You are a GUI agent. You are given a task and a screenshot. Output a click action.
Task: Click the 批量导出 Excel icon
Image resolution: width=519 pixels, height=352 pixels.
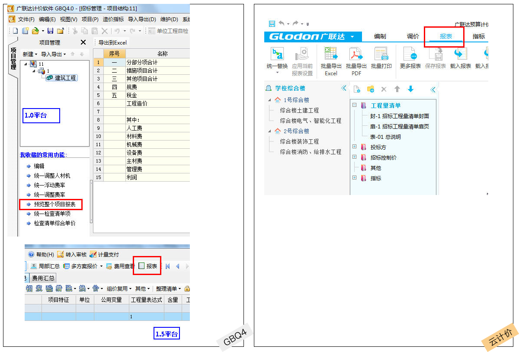pos(331,54)
